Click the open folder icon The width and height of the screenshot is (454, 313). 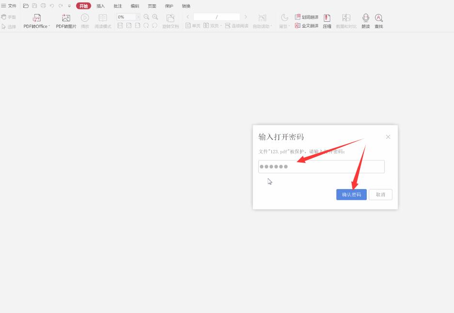tap(26, 6)
